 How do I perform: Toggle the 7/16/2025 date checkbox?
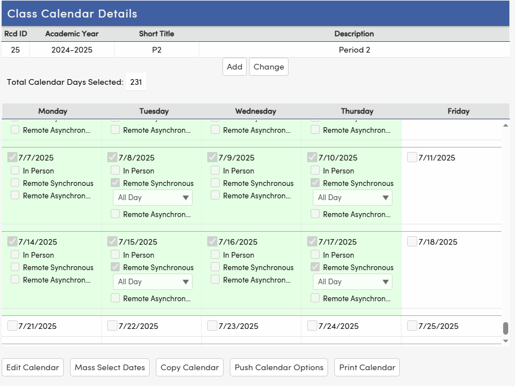pyautogui.click(x=212, y=241)
